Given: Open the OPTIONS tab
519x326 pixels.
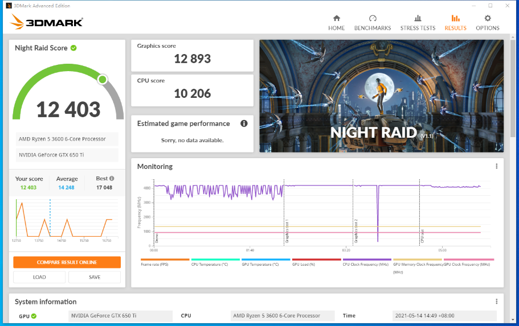Looking at the screenshot, I should pyautogui.click(x=488, y=23).
